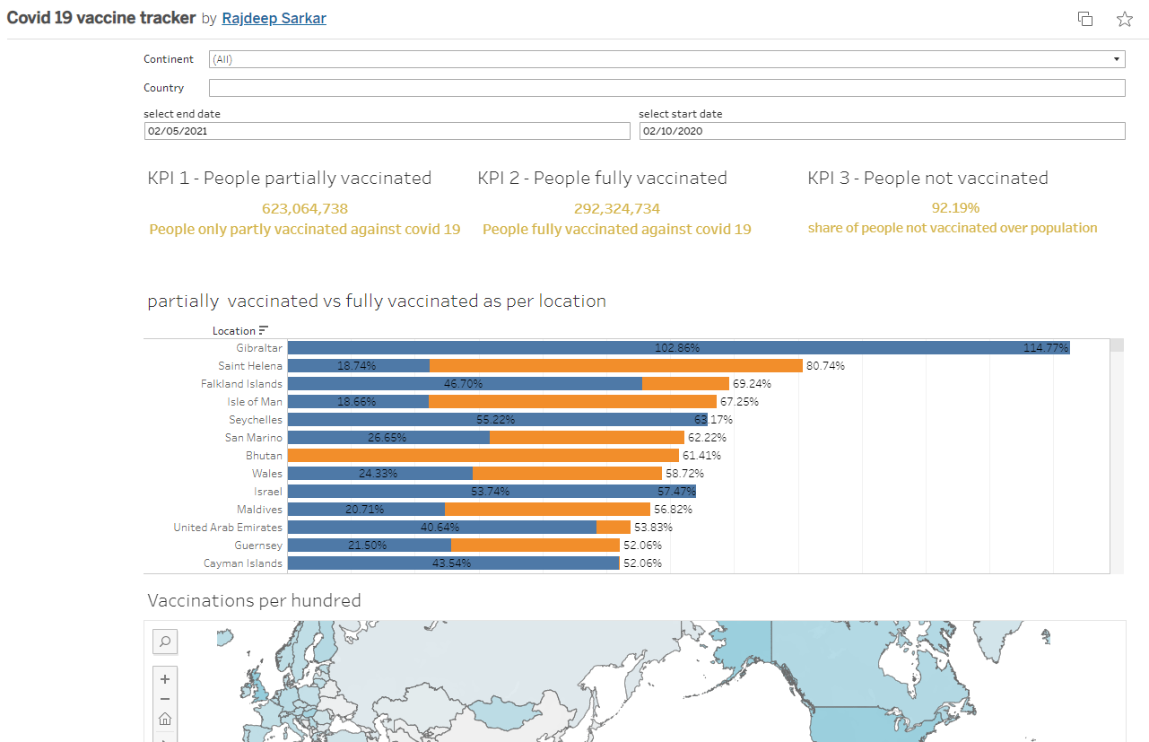Click the Wales location label
This screenshot has height=742, width=1149.
point(267,474)
